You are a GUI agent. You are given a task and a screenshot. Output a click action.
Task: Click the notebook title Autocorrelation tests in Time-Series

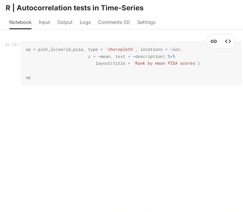pos(80,8)
